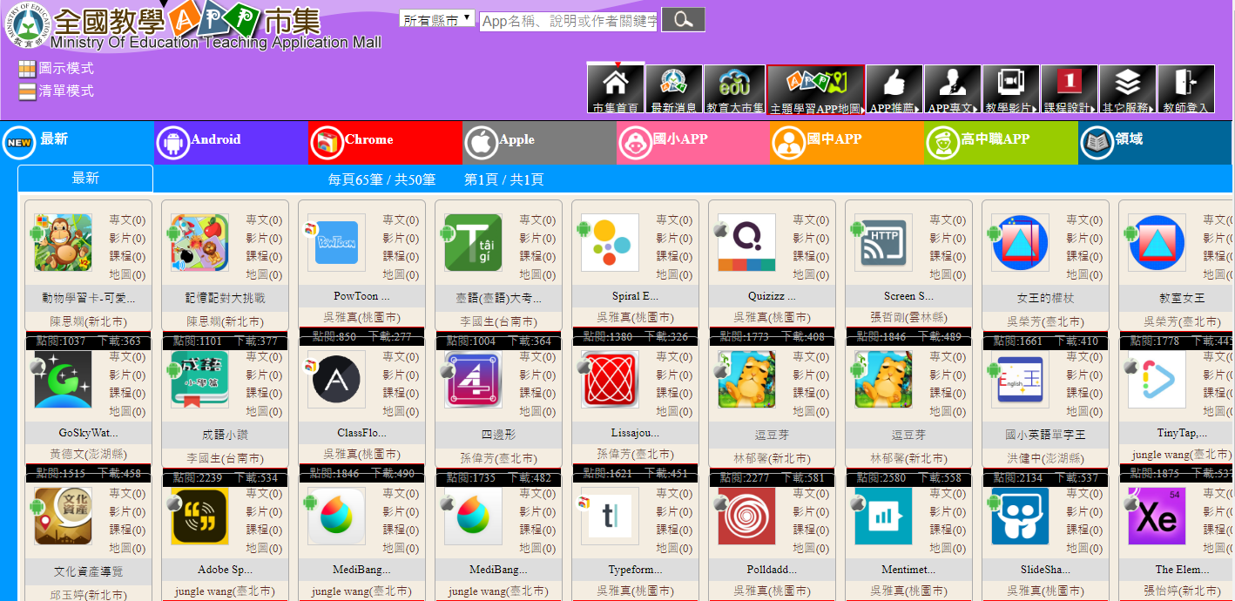
Task: Click the 動物學習卡-可愛... title link
Action: click(x=88, y=298)
